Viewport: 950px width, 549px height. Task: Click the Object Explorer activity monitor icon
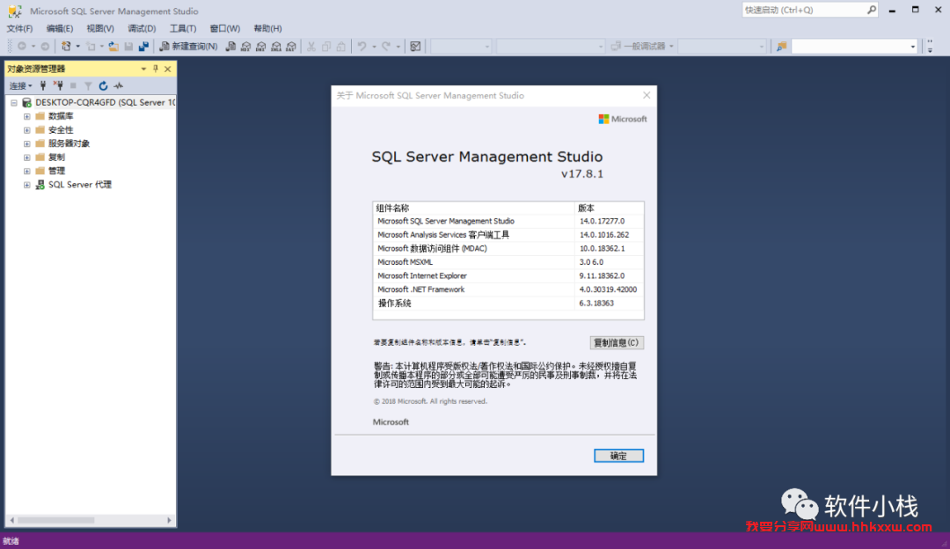pyautogui.click(x=118, y=85)
